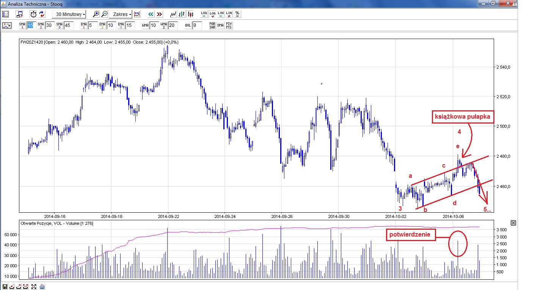Toggle percent scale mode
The width and height of the screenshot is (543, 290).
point(237,14)
